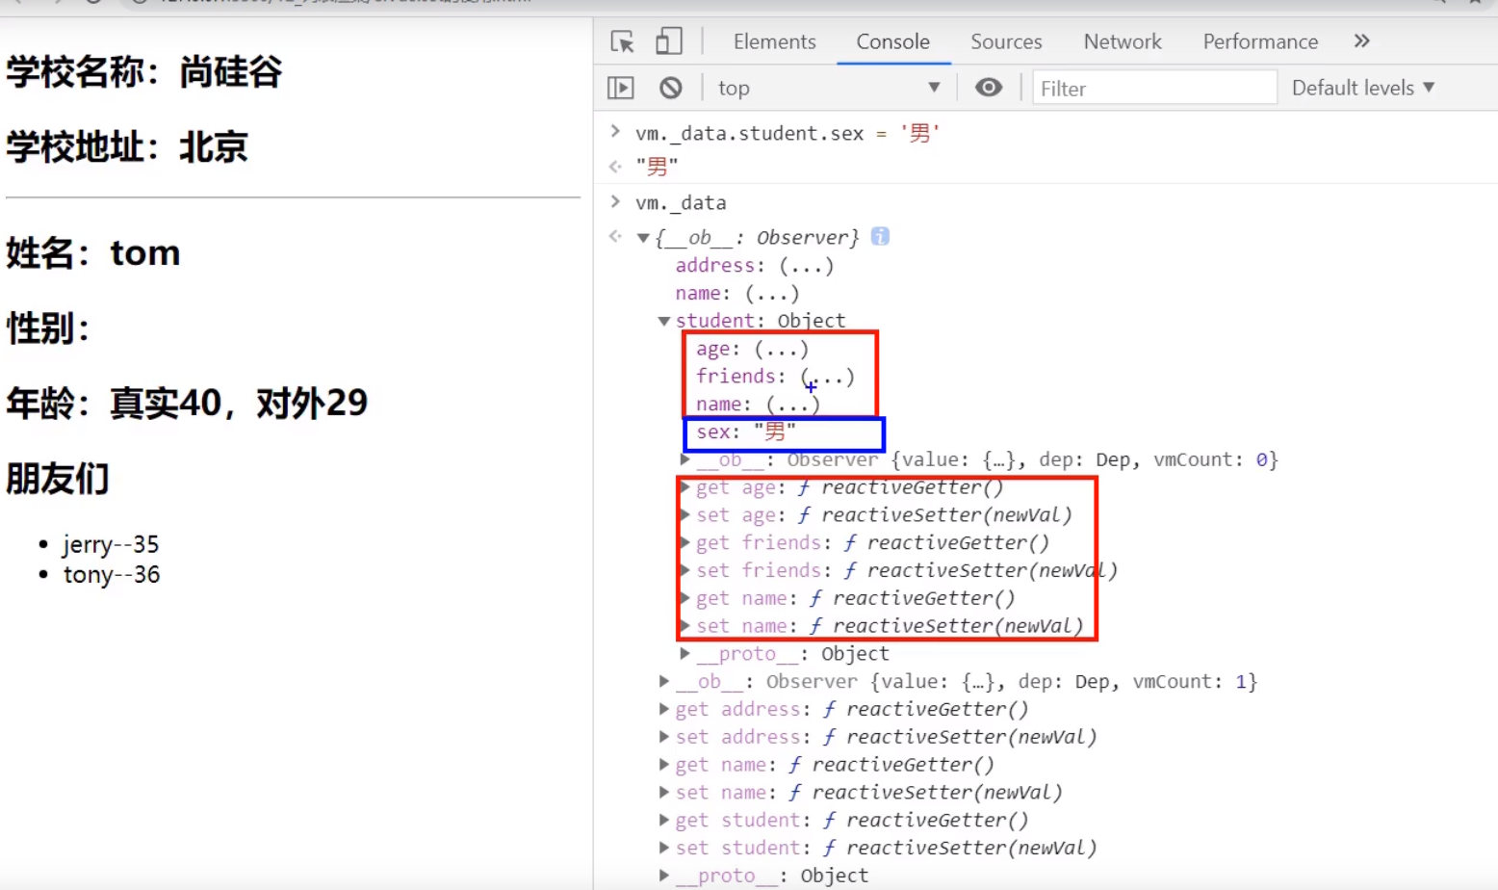1498x890 pixels.
Task: Open the more tabs chevron menu
Action: pos(1361,41)
